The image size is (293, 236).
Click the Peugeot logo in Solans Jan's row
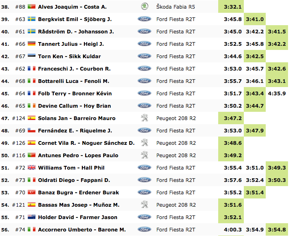click(x=145, y=118)
